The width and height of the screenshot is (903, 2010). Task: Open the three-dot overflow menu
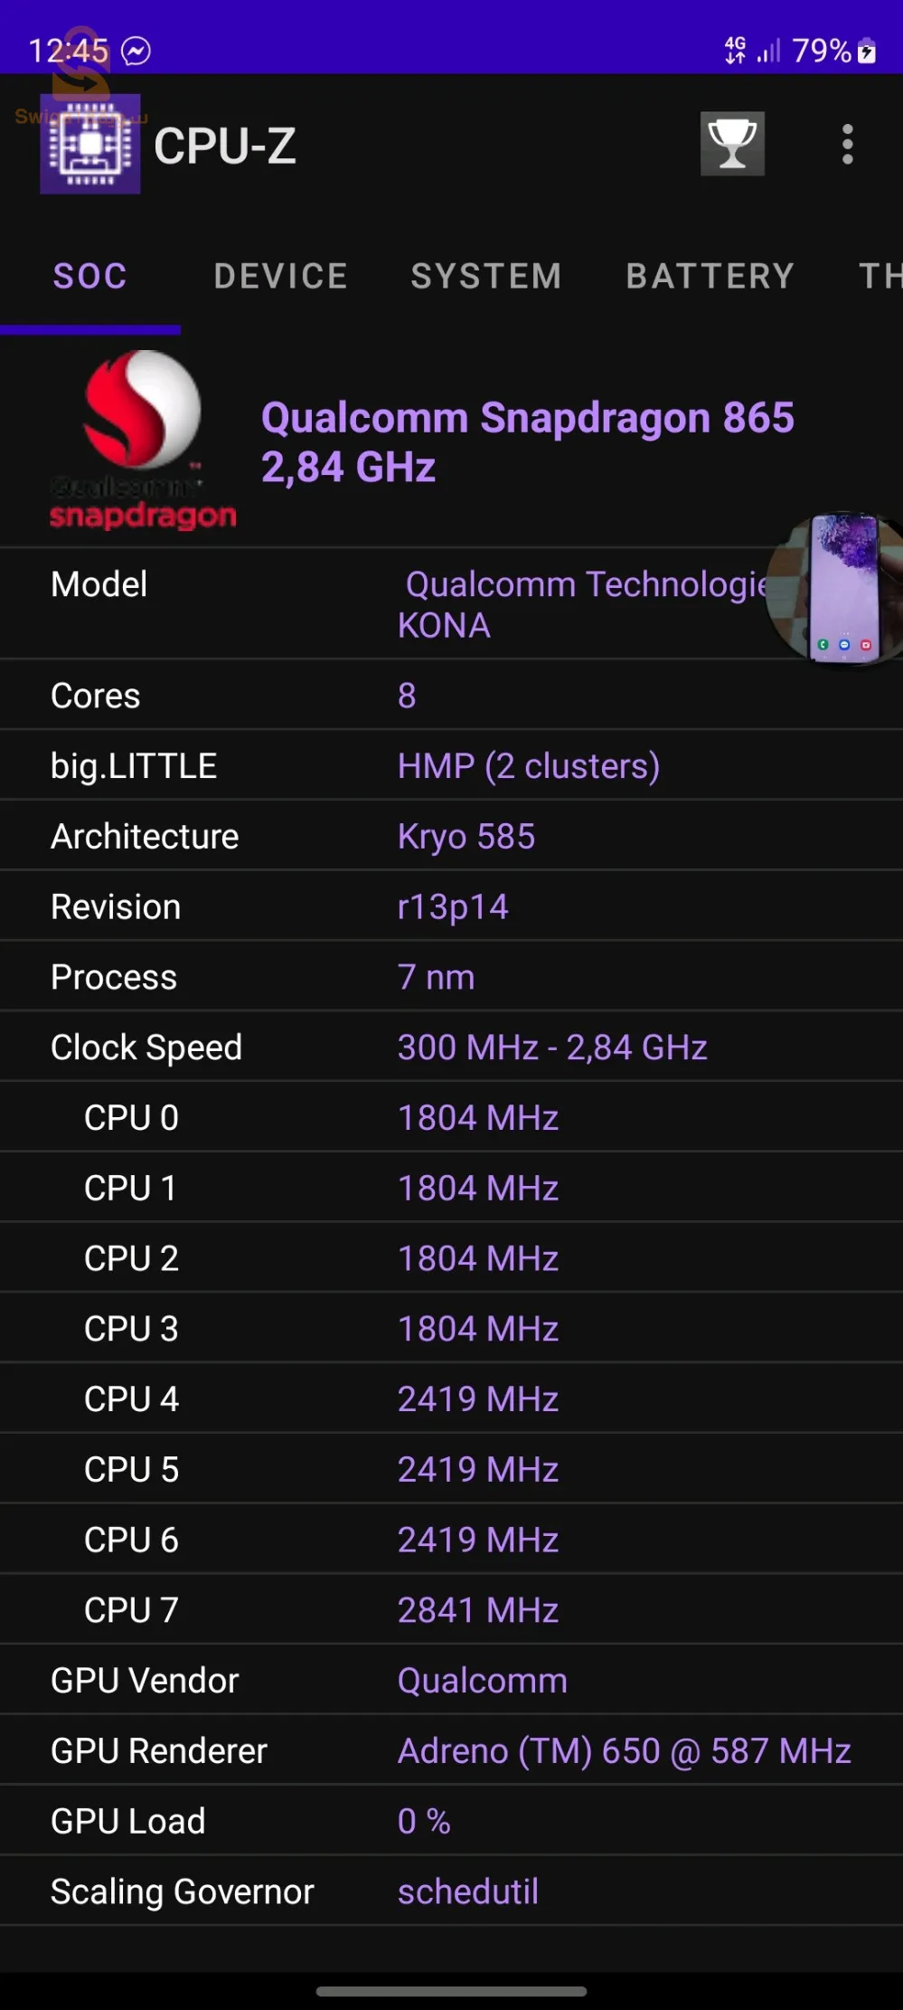coord(847,145)
